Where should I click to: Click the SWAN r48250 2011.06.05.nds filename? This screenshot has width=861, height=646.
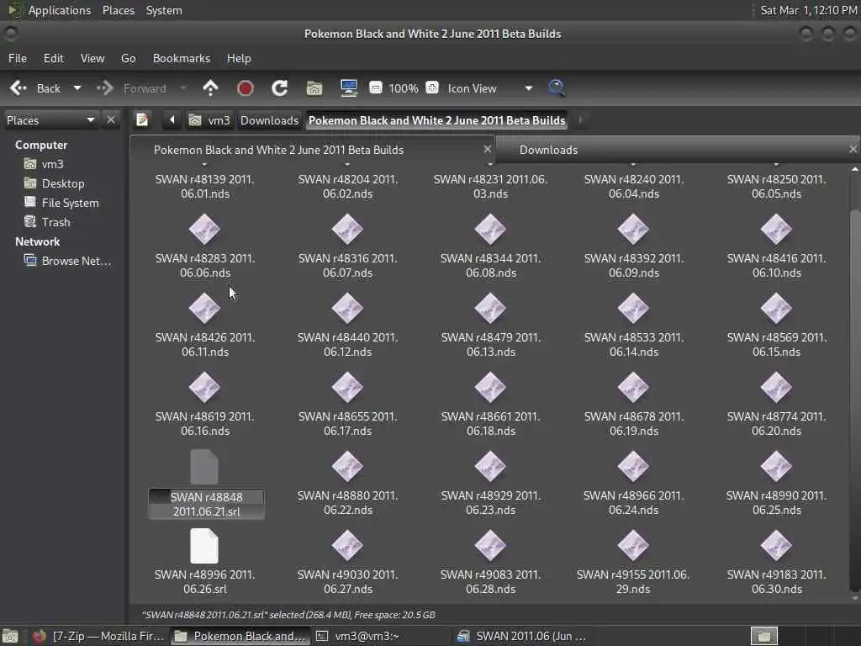[776, 187]
